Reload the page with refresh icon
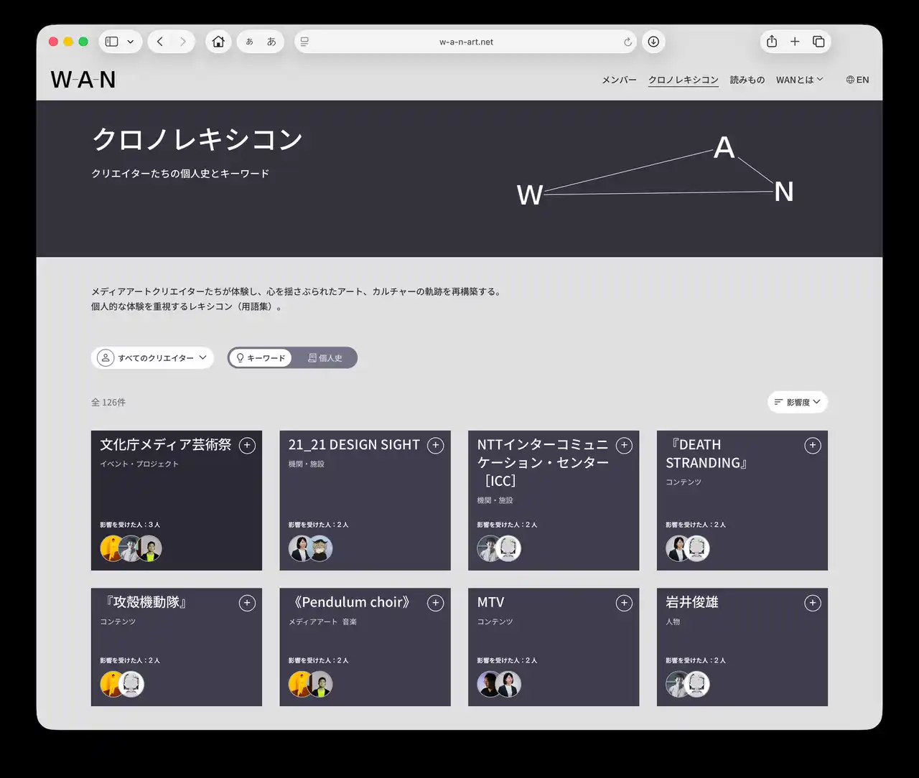The width and height of the screenshot is (919, 778). [x=628, y=42]
